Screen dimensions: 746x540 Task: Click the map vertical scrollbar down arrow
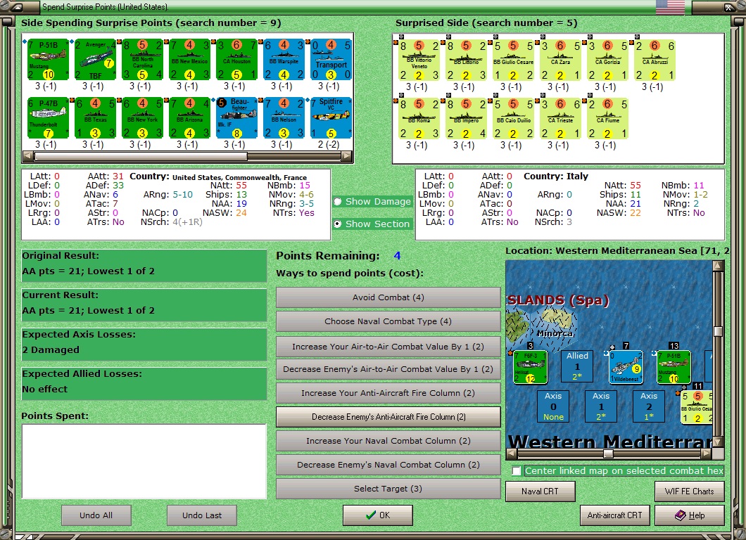(718, 442)
